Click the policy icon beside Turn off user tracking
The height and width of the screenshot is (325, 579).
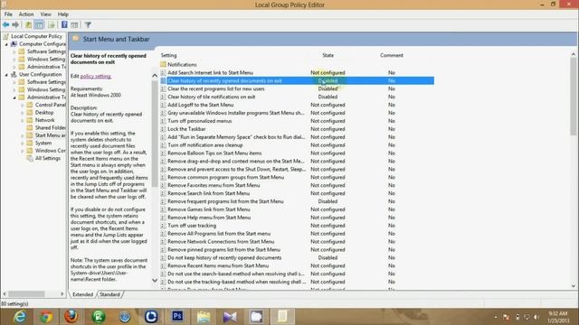click(163, 226)
